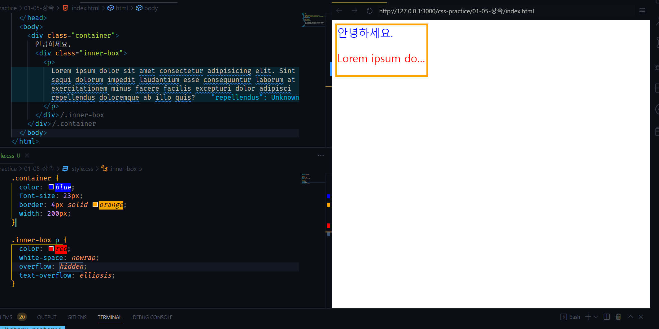659x329 pixels.
Task: Open the browser preview hamburger menu
Action: tap(642, 11)
